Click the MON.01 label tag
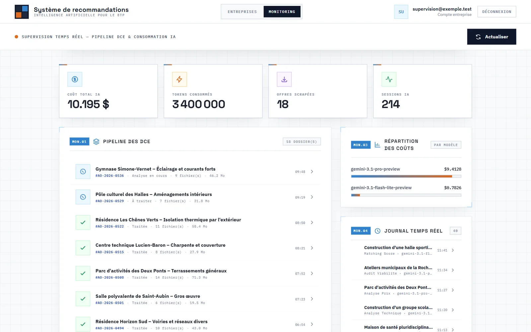 [x=79, y=142]
